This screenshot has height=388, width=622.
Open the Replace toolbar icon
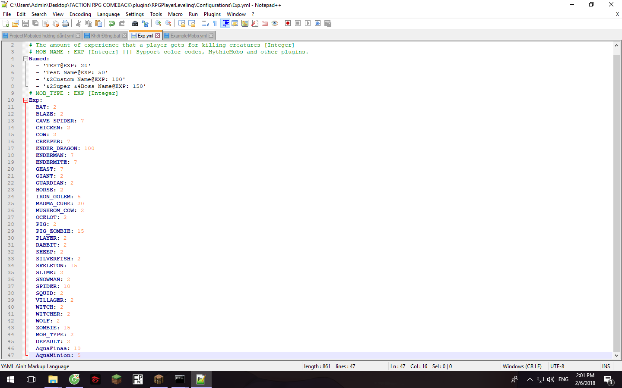point(145,23)
